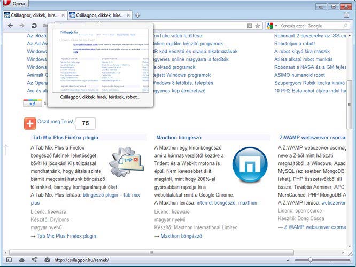Open the 'Oszd meg Te is!' link
This screenshot has height=267, width=356.
(x=55, y=122)
